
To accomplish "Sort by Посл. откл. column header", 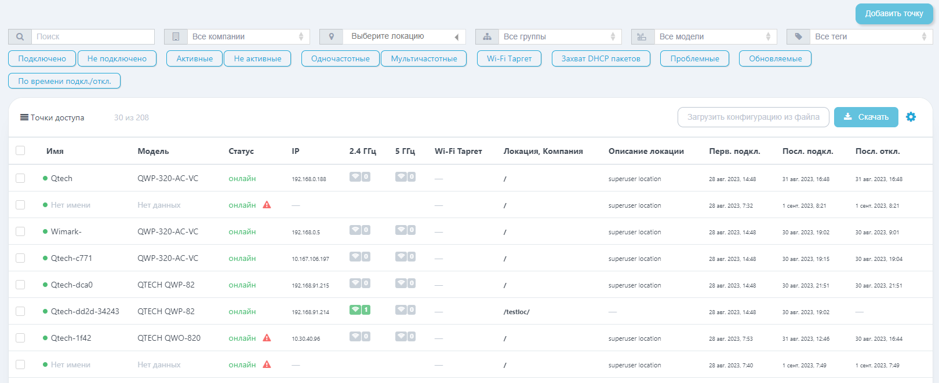I will [x=878, y=151].
